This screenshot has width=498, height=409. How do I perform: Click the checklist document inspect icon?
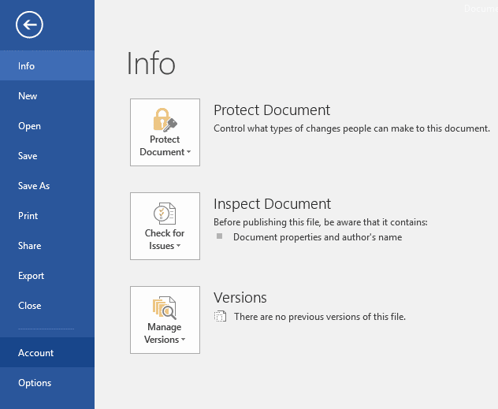coord(165,214)
